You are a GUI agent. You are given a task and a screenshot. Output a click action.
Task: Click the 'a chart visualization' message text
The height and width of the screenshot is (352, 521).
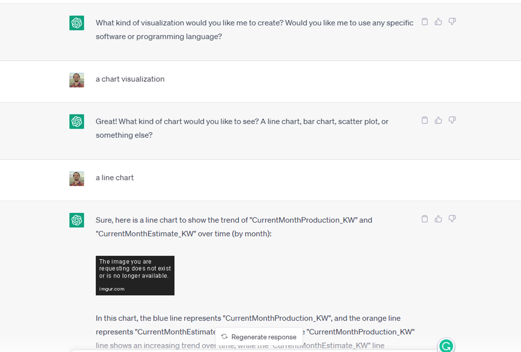(130, 79)
